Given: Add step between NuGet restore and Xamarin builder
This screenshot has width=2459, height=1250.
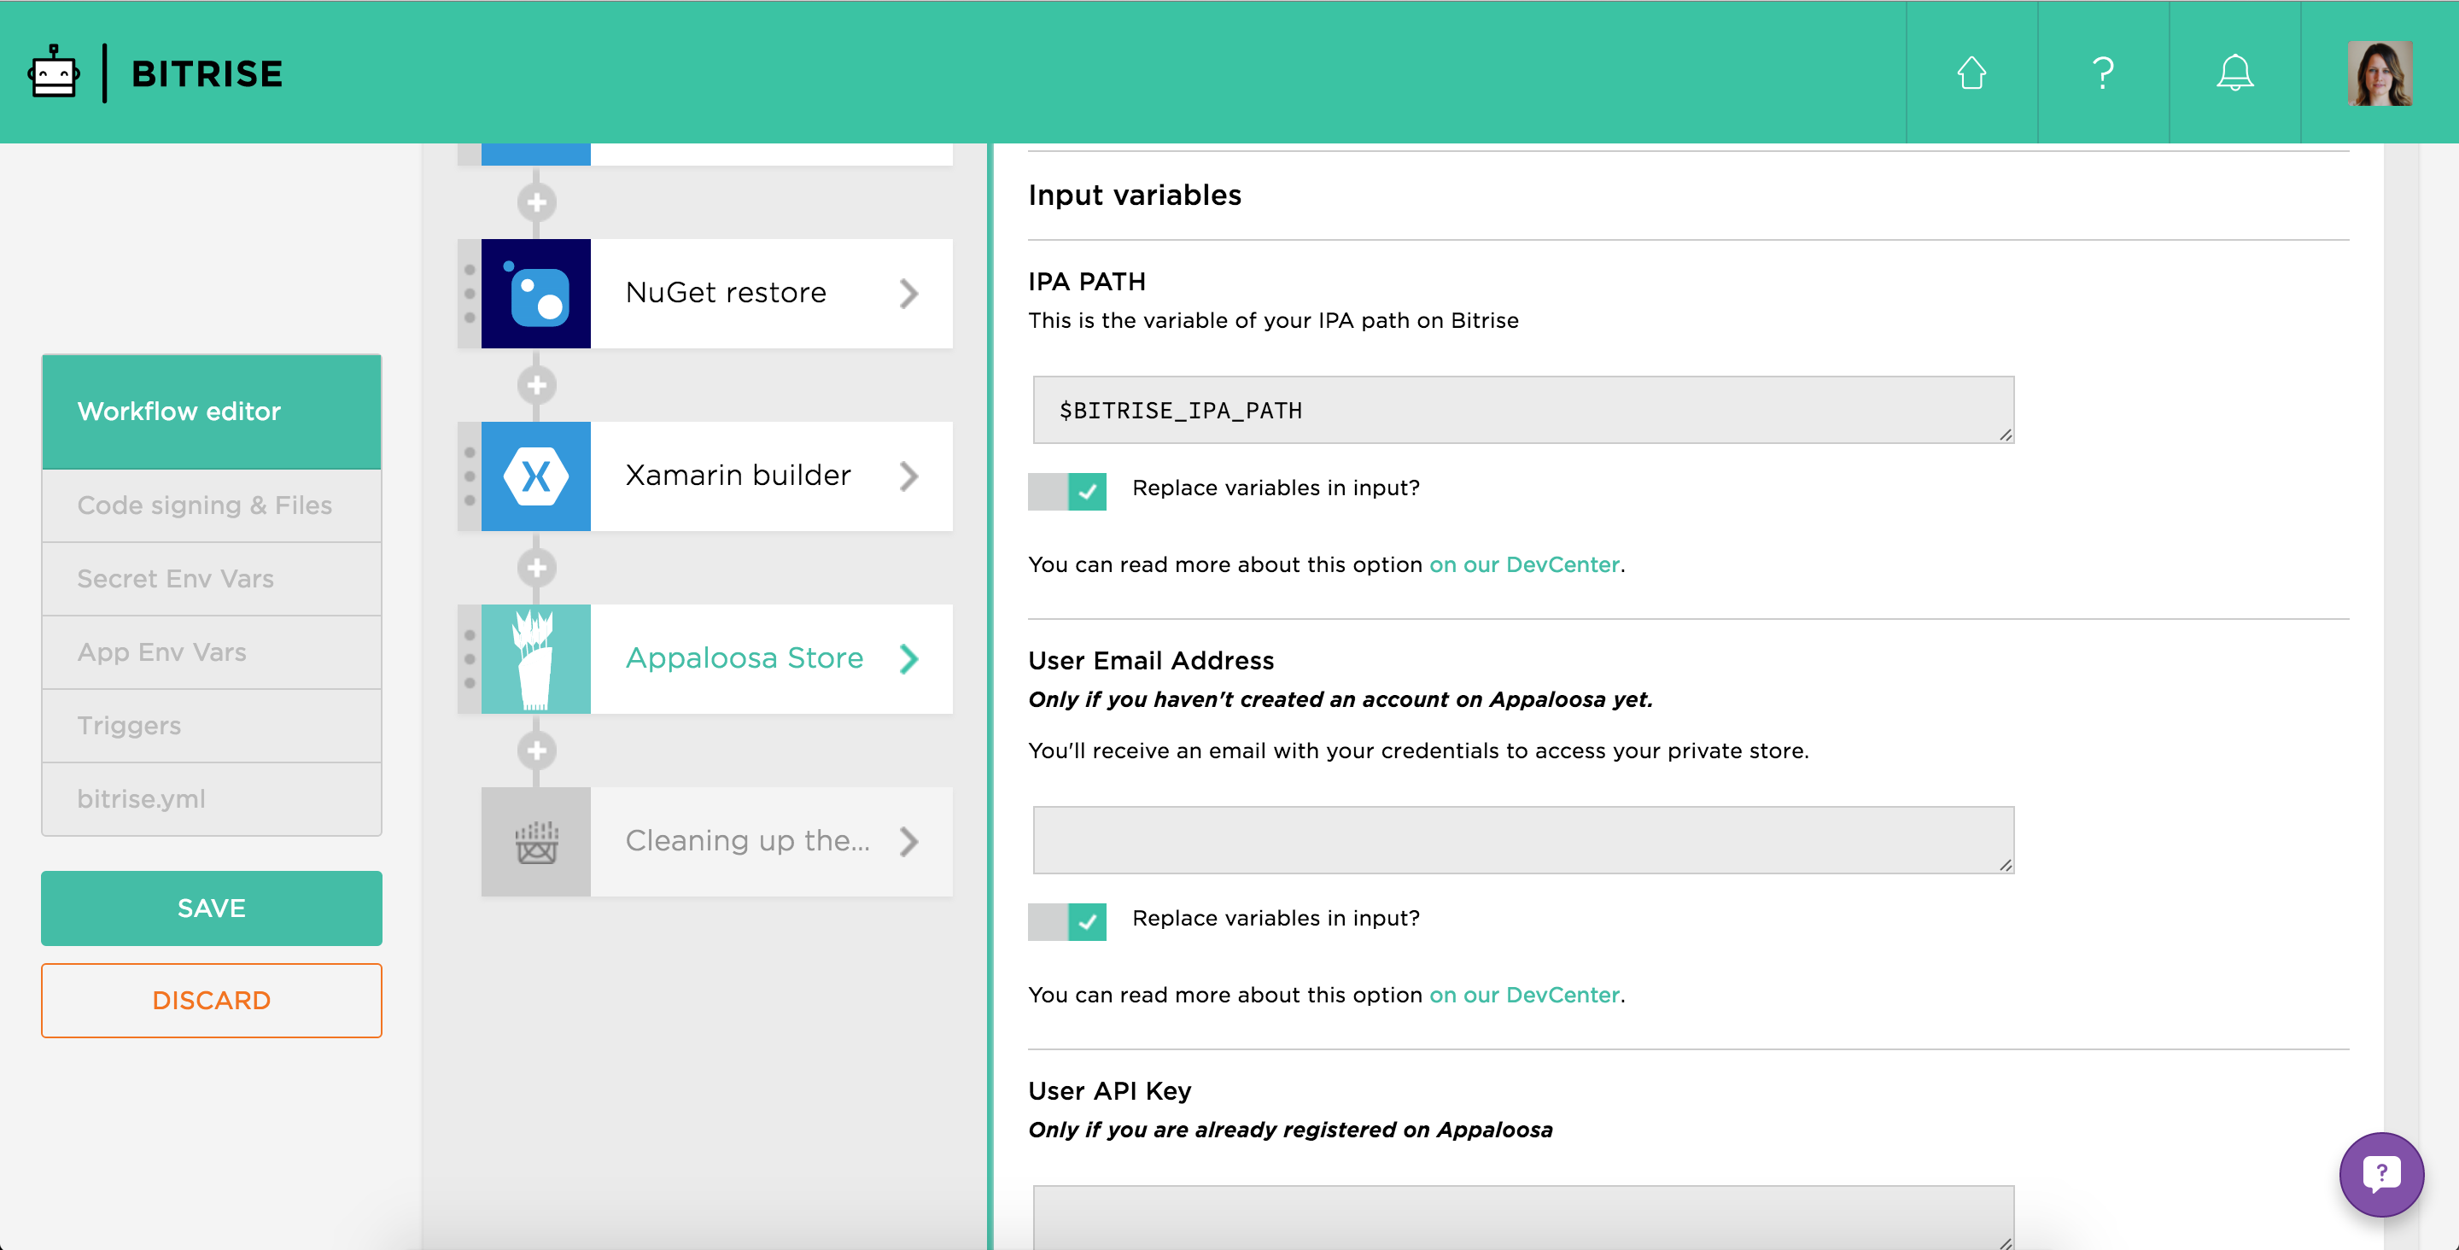Looking at the screenshot, I should [536, 385].
